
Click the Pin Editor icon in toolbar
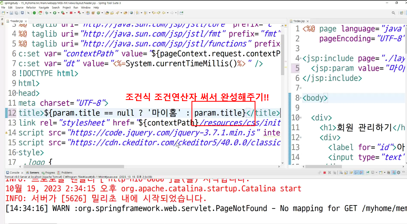pos(181,13)
